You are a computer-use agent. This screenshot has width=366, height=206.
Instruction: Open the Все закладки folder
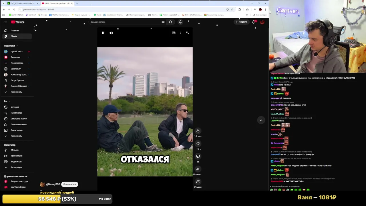click(260, 15)
